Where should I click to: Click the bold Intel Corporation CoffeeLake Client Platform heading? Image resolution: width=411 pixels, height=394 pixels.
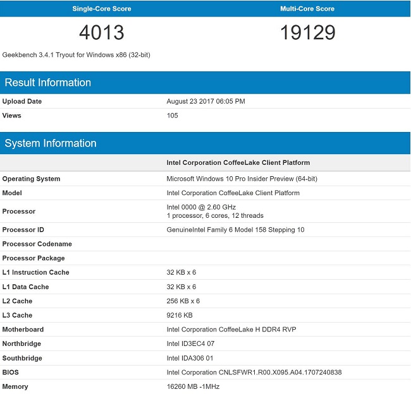pyautogui.click(x=238, y=162)
